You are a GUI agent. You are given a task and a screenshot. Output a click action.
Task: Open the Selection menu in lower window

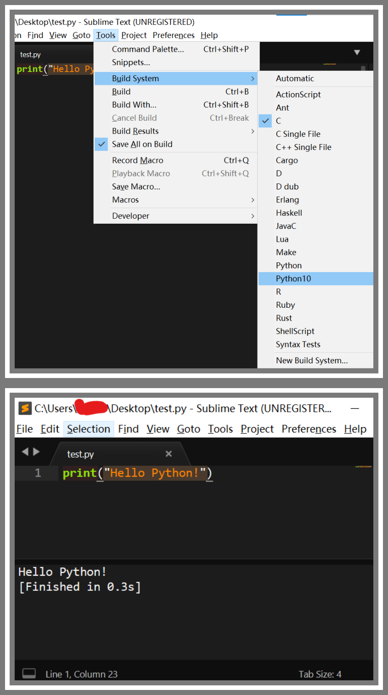coord(88,429)
